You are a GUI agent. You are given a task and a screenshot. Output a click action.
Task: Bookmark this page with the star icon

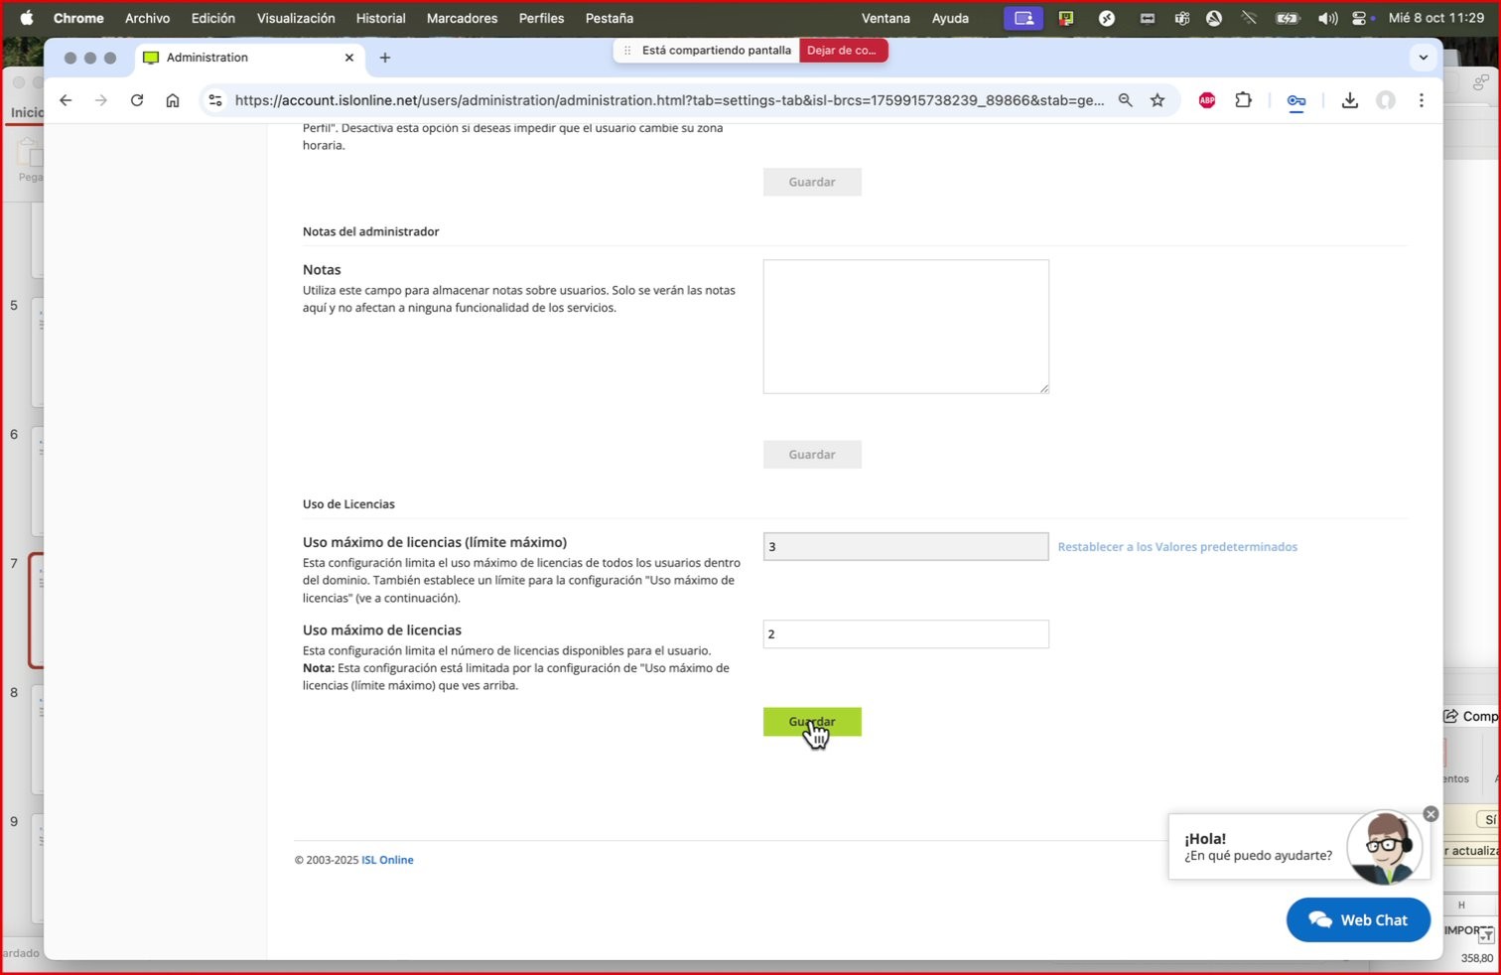(1158, 100)
